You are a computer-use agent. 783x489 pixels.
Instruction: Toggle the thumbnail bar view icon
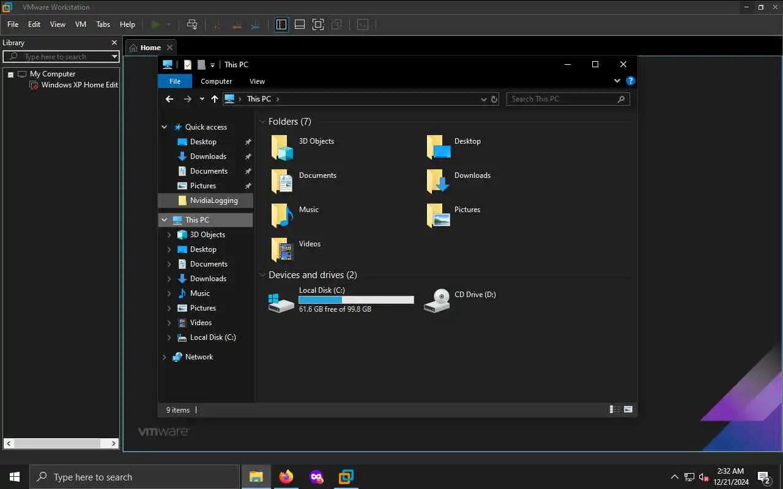pyautogui.click(x=300, y=24)
